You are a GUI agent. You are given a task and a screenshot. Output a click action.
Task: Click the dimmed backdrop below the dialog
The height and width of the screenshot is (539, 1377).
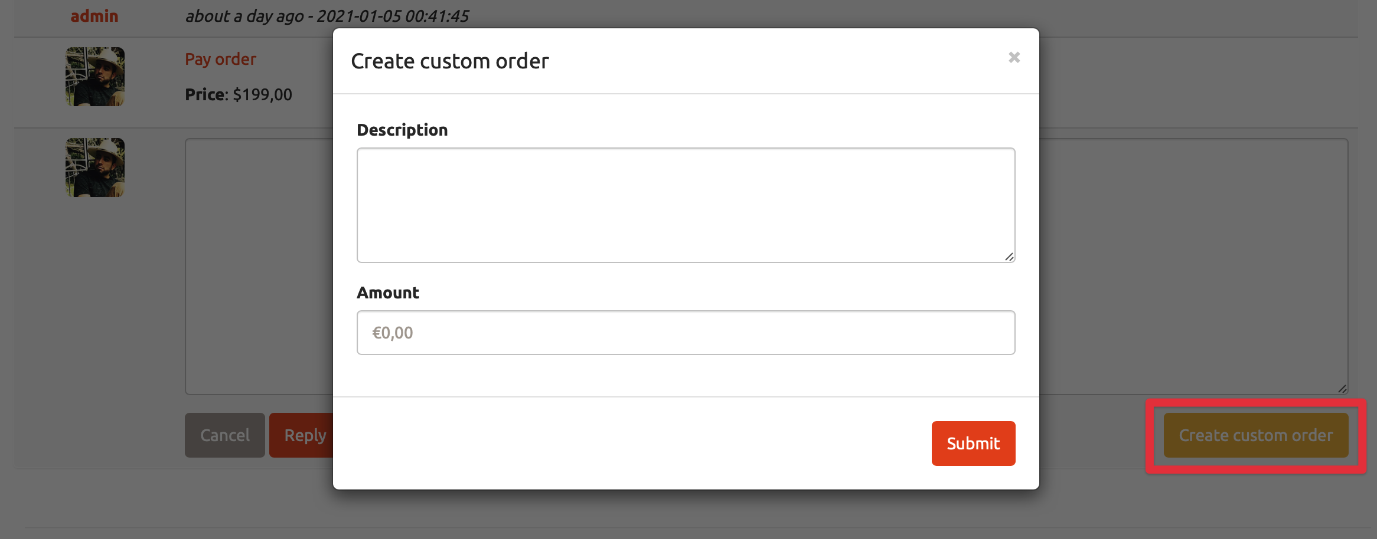coord(685,514)
